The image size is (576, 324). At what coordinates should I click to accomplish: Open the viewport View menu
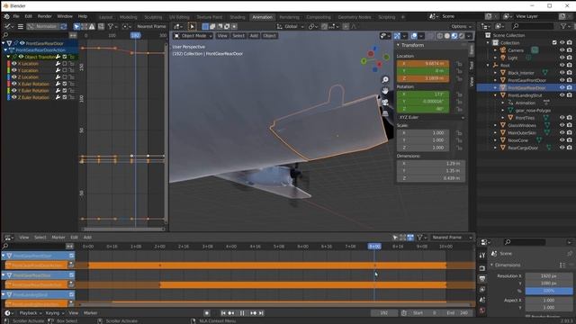coord(222,36)
